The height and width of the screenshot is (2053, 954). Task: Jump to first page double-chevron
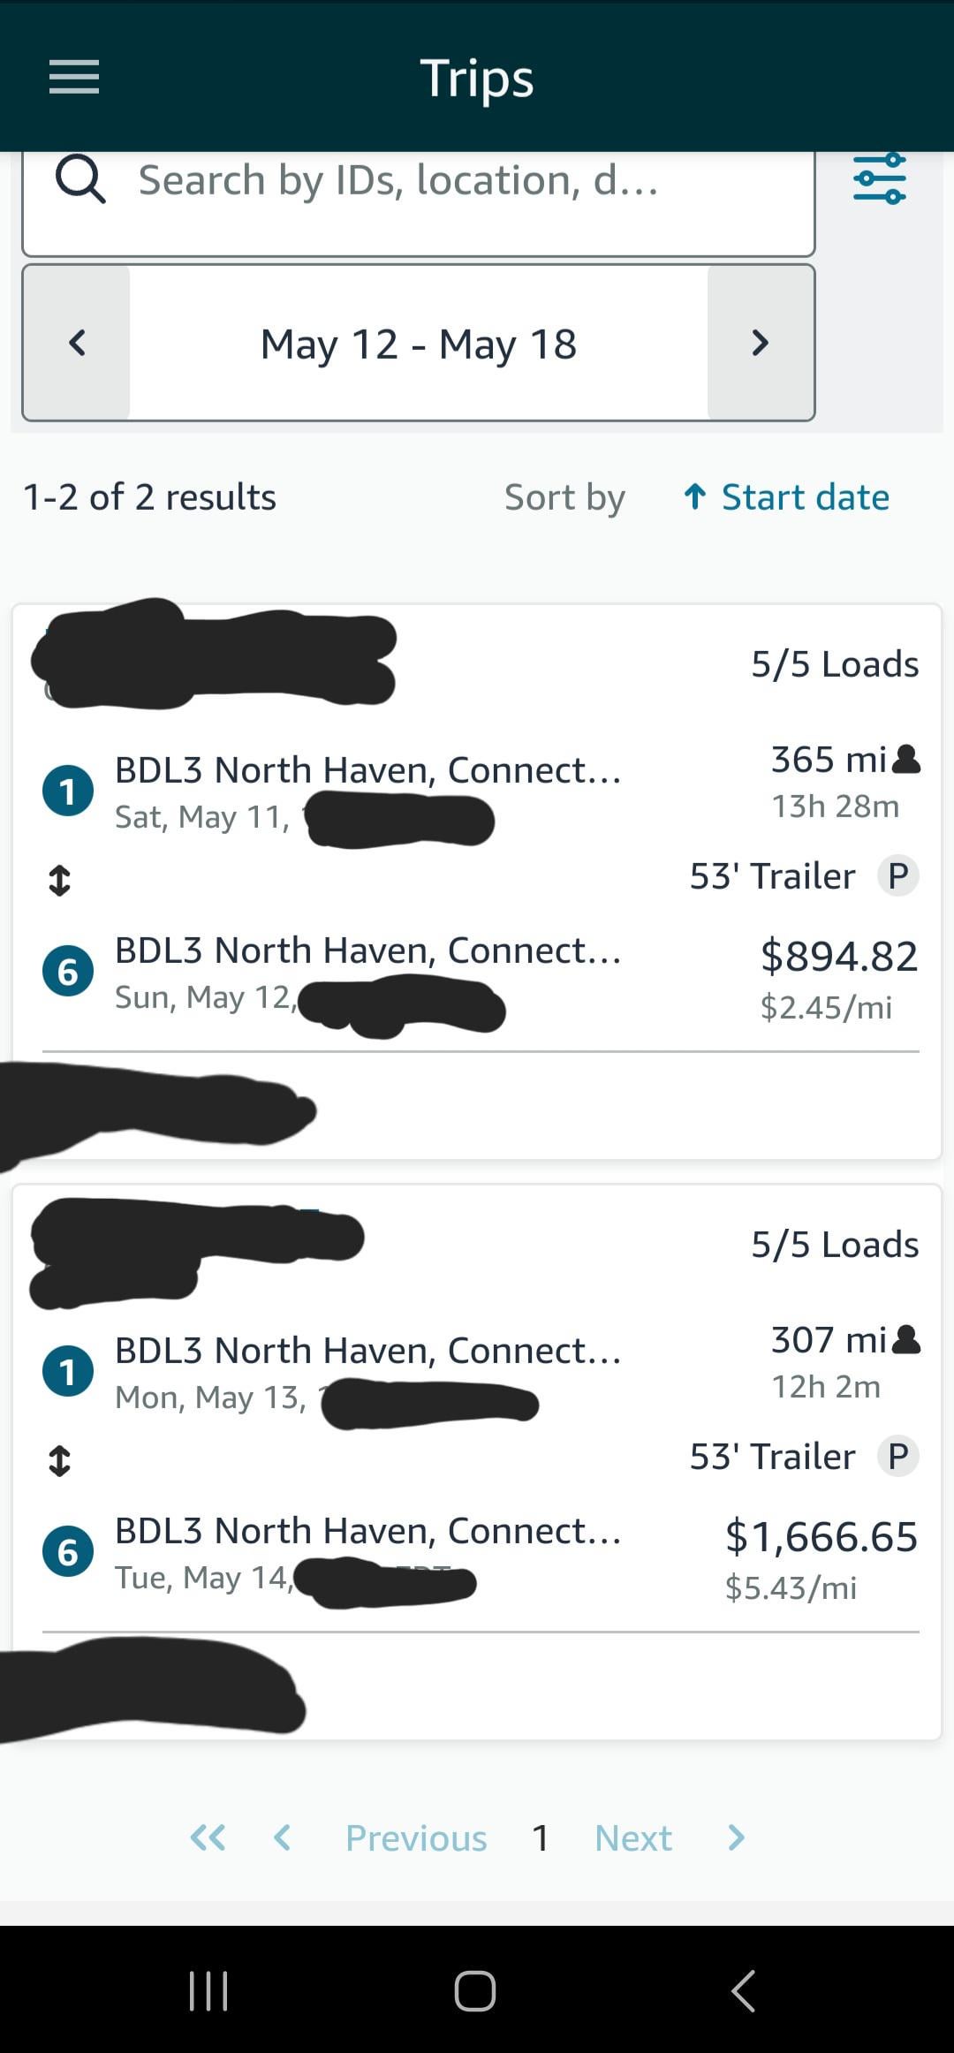(x=208, y=1838)
